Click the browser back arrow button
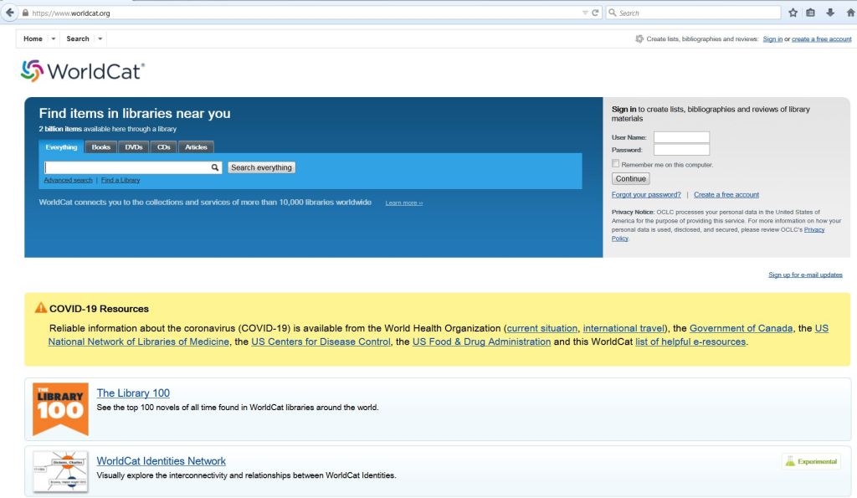The image size is (857, 498). point(10,13)
